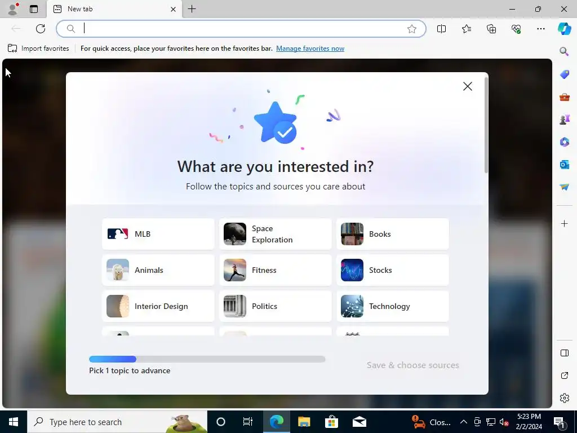
Task: Open the Windows Start menu
Action: [14, 422]
